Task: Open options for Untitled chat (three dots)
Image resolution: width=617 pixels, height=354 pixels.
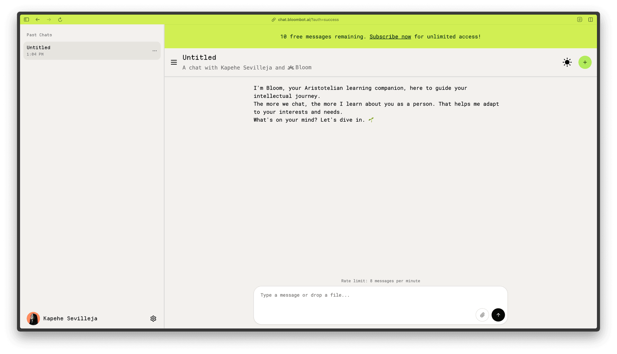Action: pyautogui.click(x=155, y=51)
